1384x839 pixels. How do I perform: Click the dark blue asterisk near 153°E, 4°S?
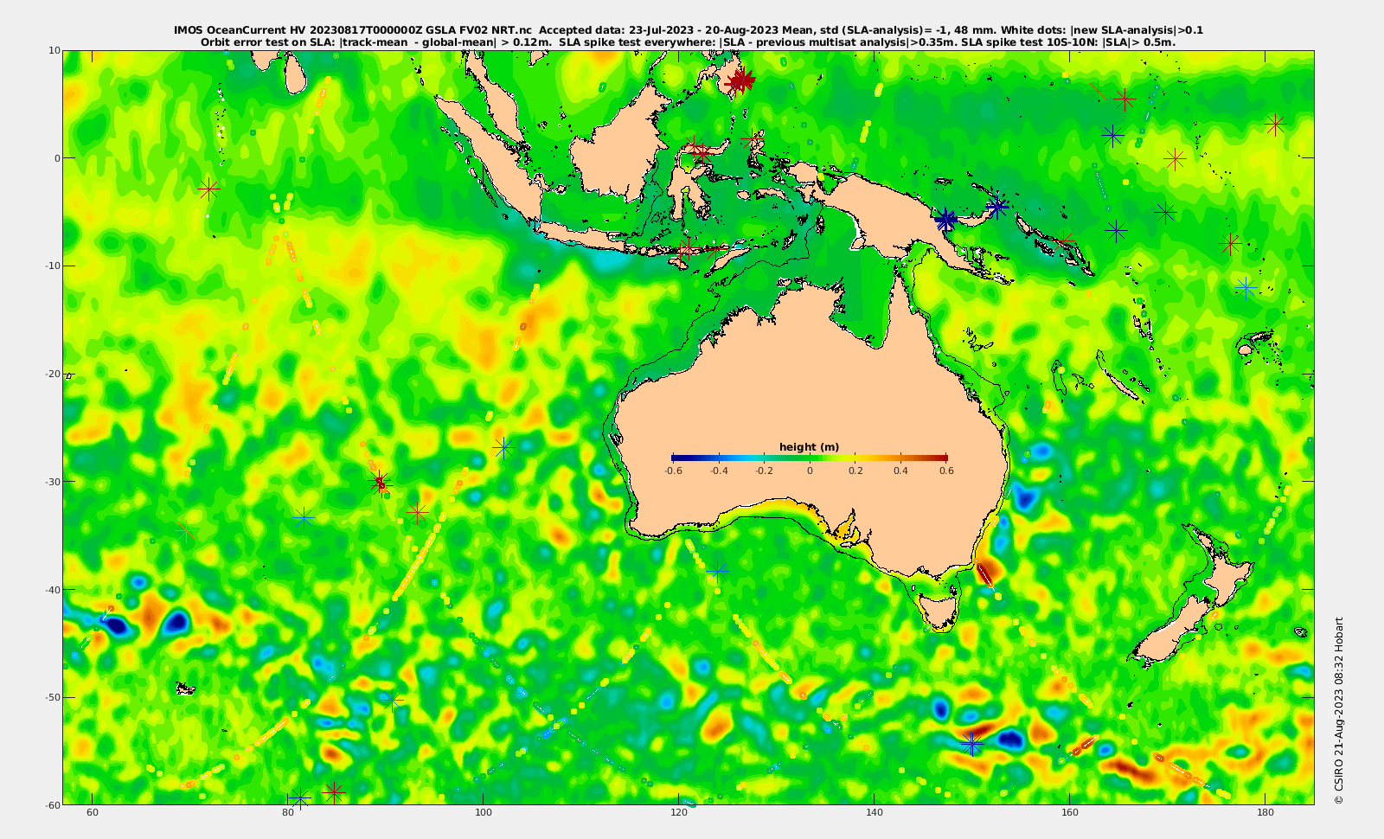tap(998, 207)
